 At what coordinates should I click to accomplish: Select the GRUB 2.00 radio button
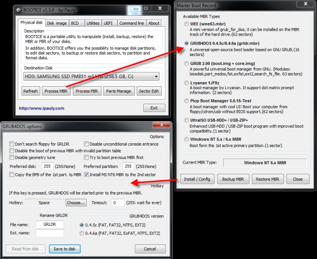click(186, 64)
